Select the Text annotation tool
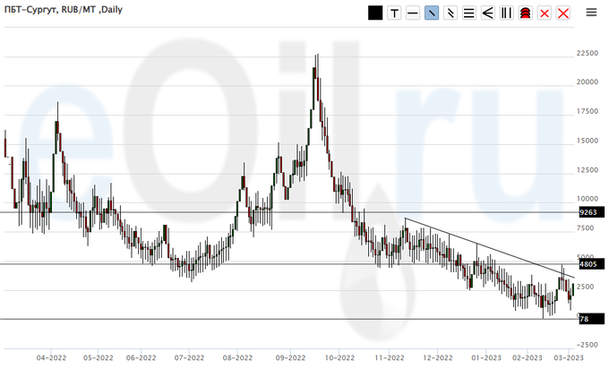Viewport: 609px width, 369px height. [394, 13]
